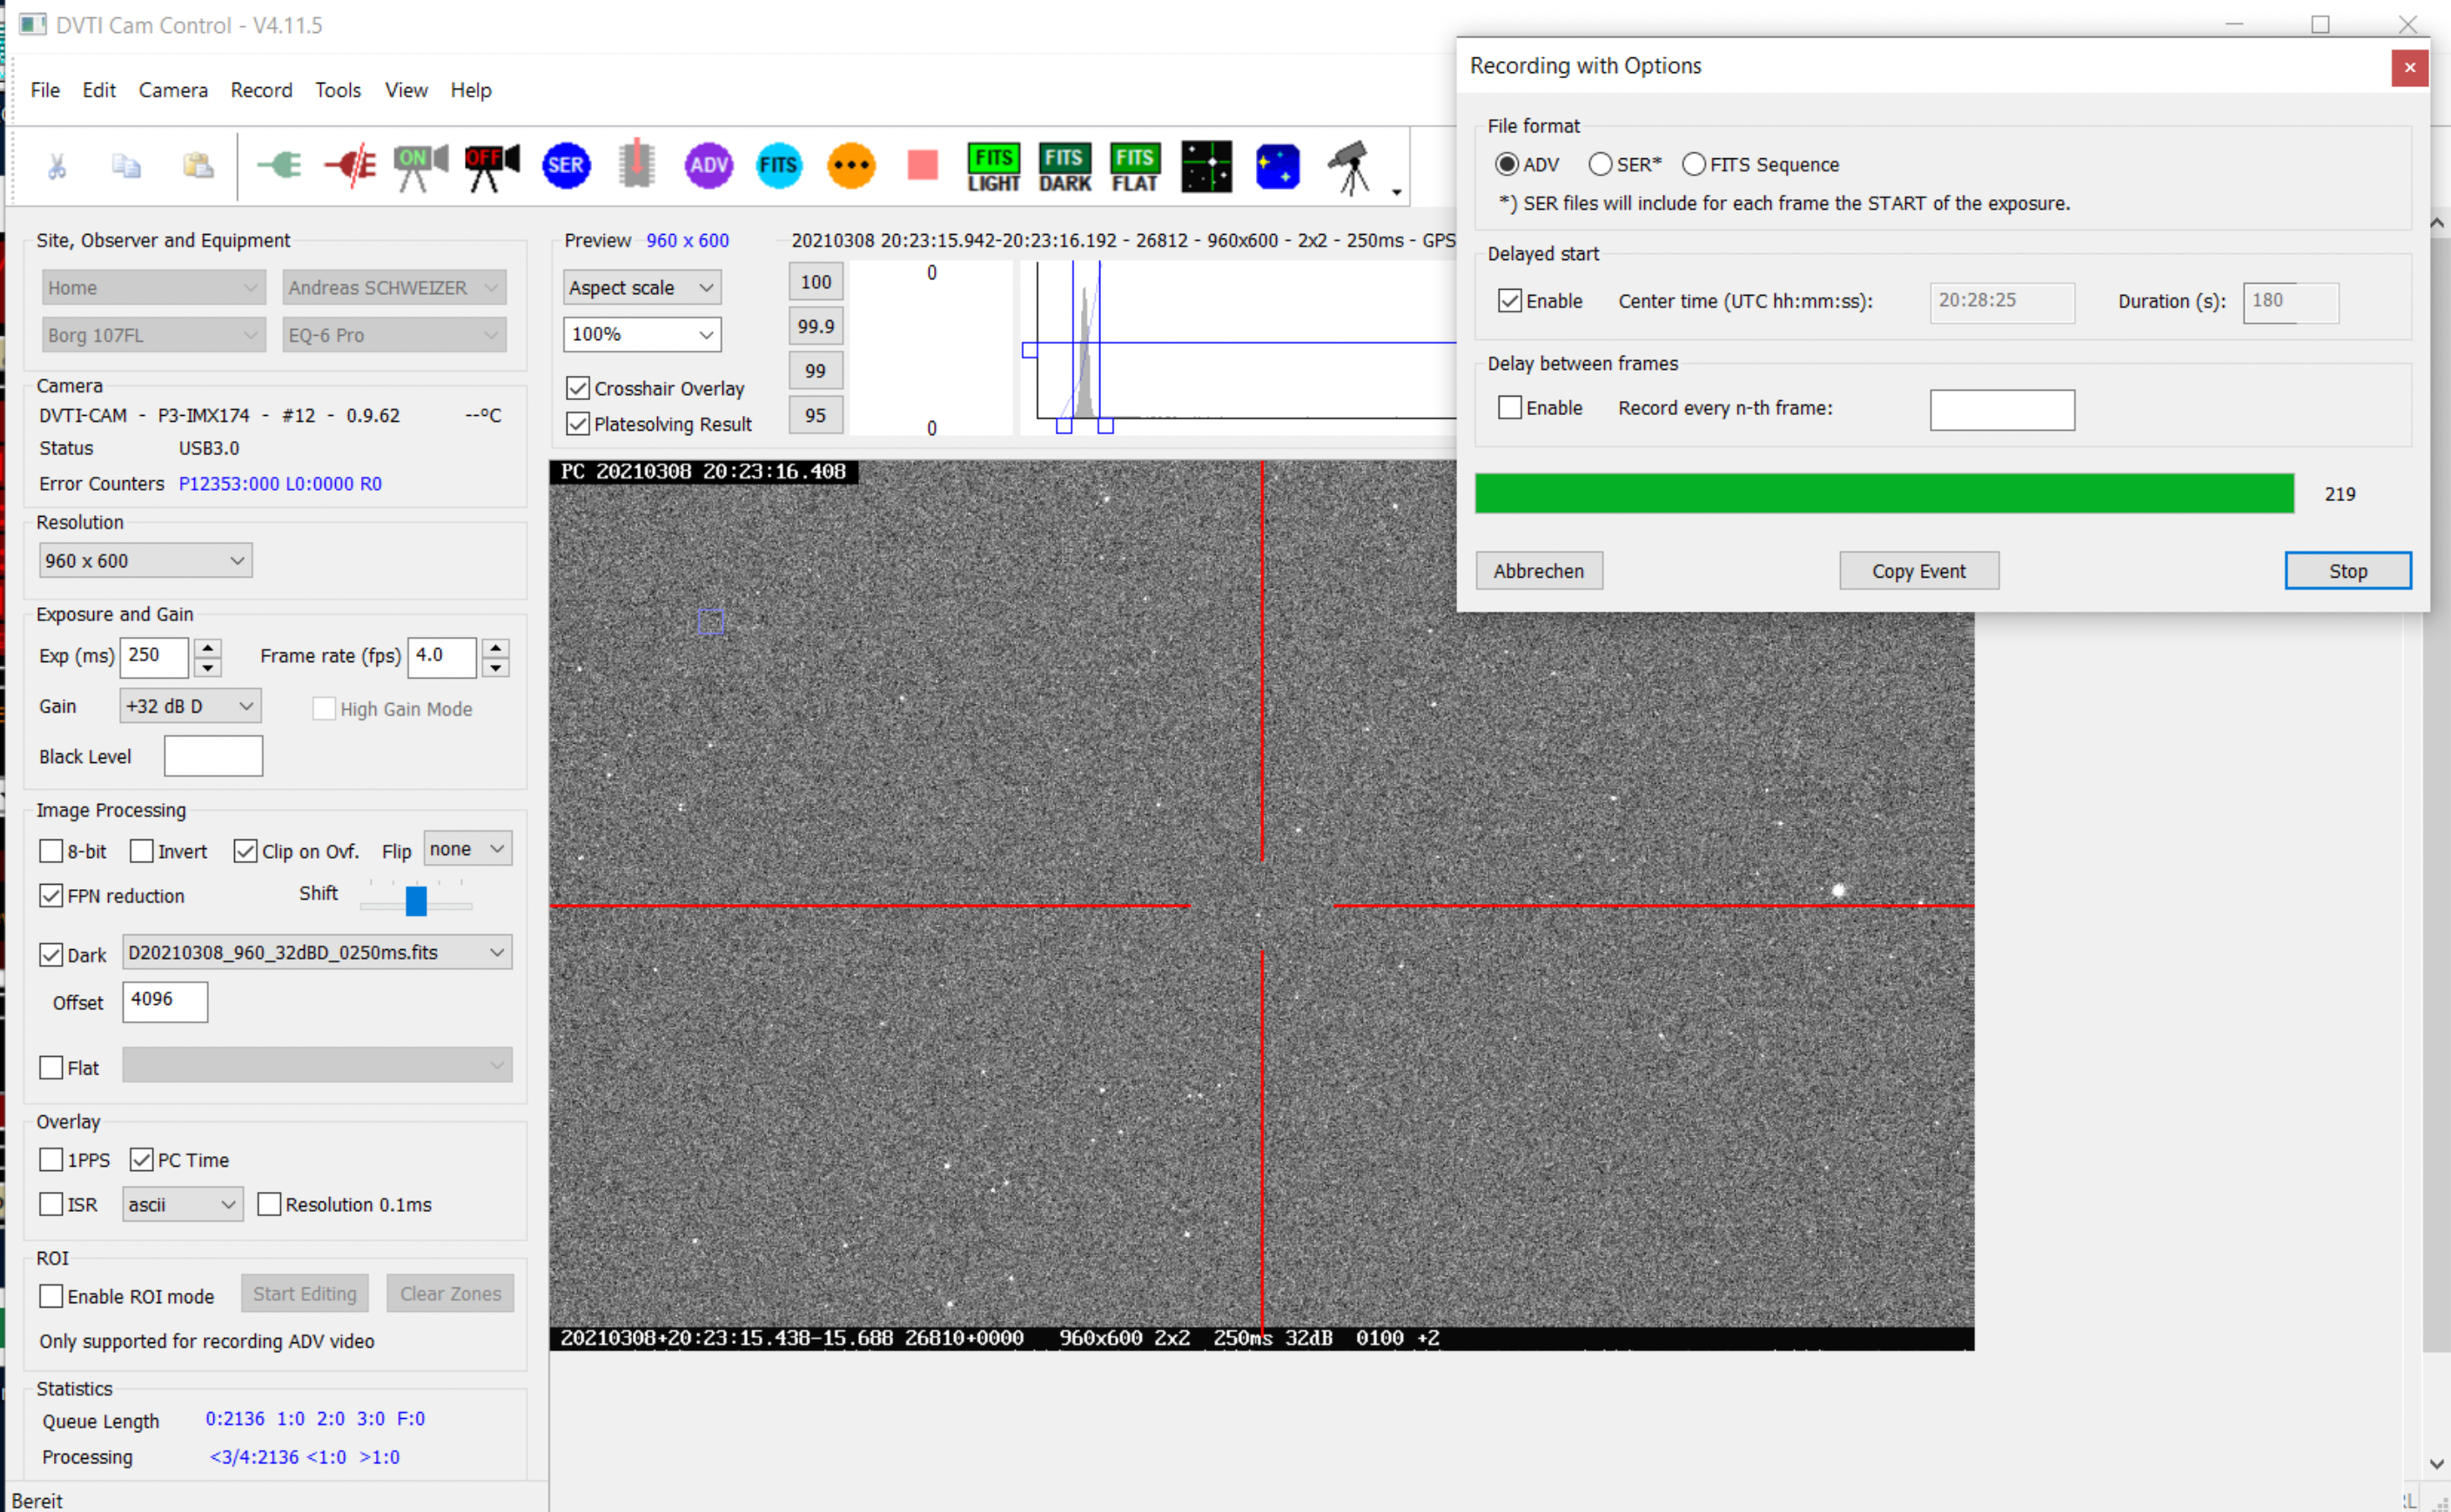Open the Camera menu
The image size is (2451, 1512).
(173, 90)
